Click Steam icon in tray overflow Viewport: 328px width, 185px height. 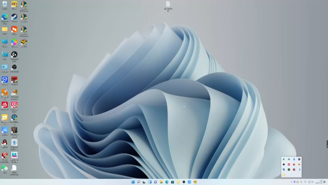coord(284,169)
